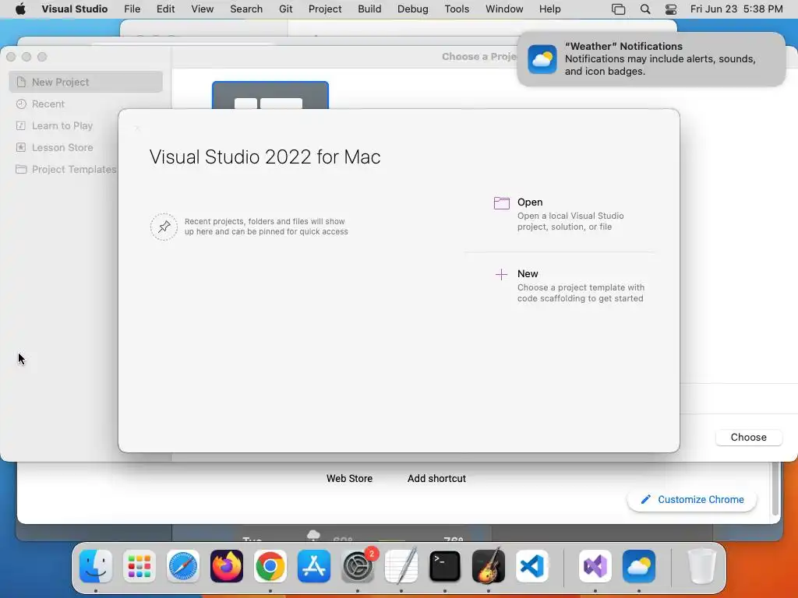The width and height of the screenshot is (798, 598).
Task: Open Visual Studio from the Dock
Action: (x=595, y=566)
